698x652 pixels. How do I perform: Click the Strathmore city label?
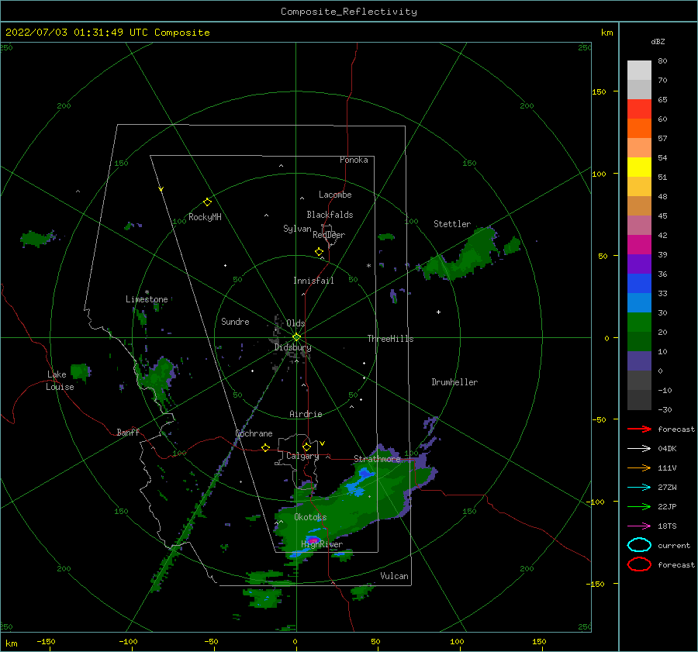point(377,459)
